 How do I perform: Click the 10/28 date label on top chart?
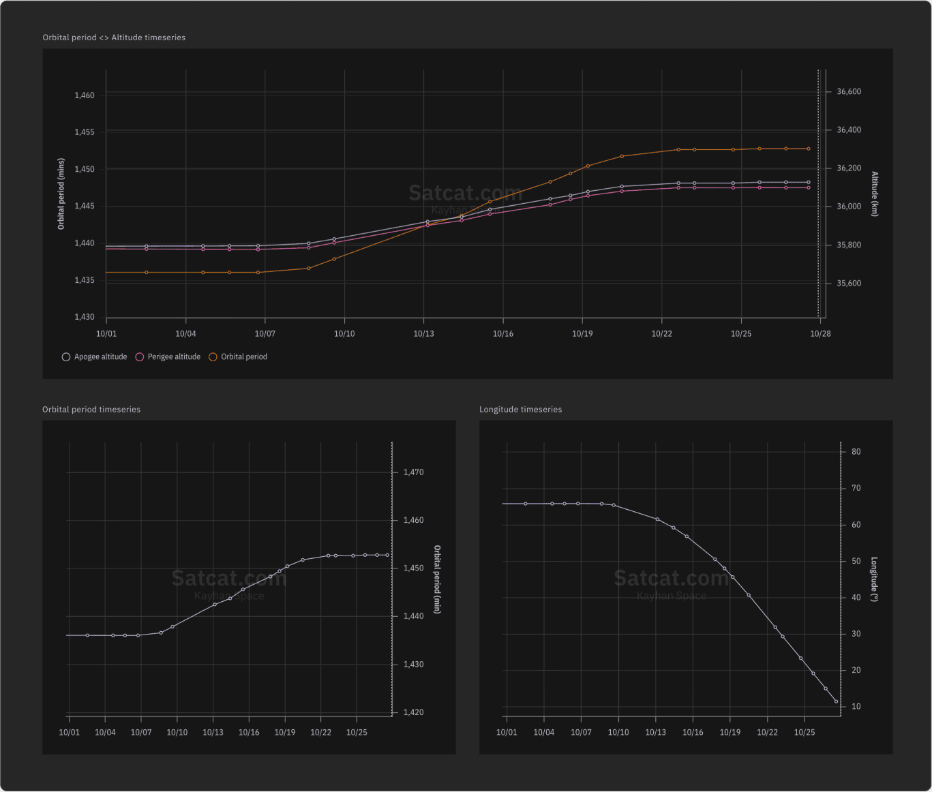point(820,334)
